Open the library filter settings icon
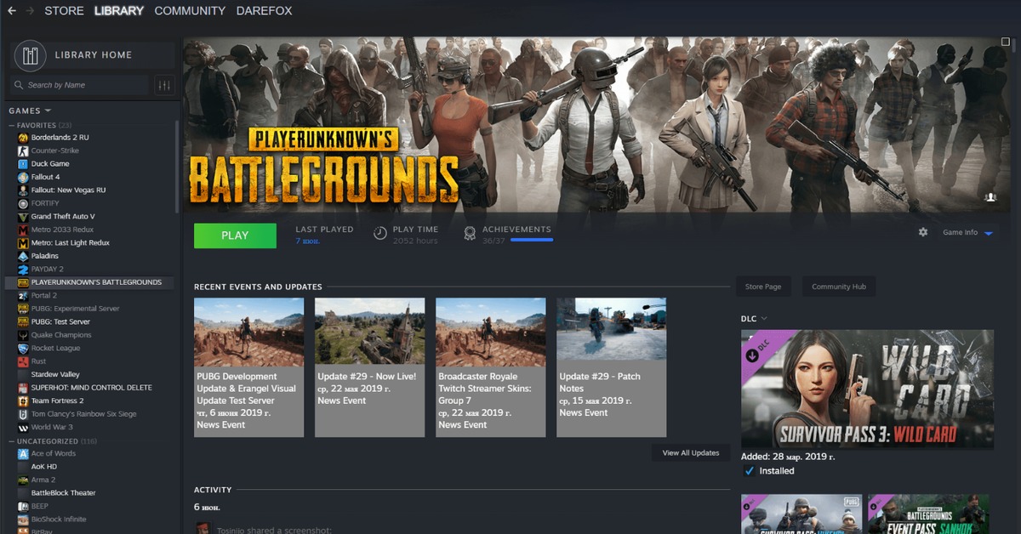The height and width of the screenshot is (534, 1021). coord(164,85)
